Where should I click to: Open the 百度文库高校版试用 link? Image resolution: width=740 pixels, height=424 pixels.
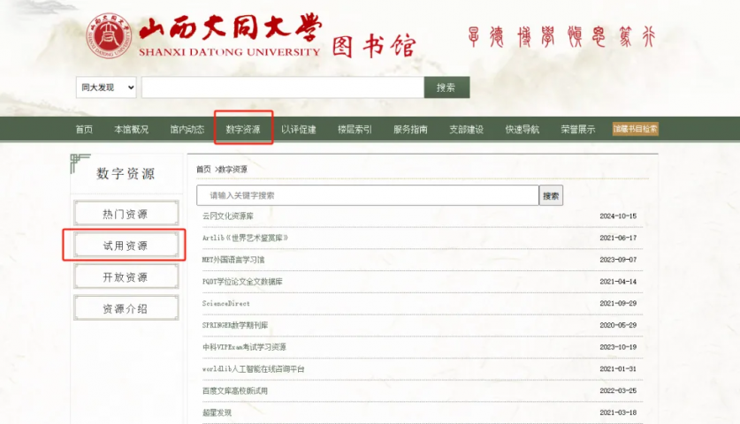pyautogui.click(x=234, y=390)
